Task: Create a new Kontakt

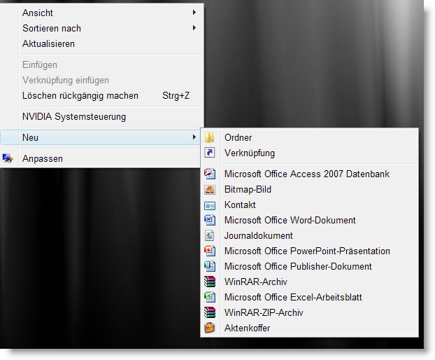Action: click(309, 205)
